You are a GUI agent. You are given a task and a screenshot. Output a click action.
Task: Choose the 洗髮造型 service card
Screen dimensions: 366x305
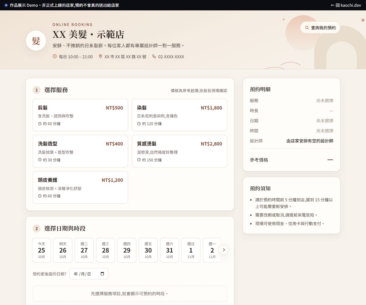pyautogui.click(x=80, y=151)
